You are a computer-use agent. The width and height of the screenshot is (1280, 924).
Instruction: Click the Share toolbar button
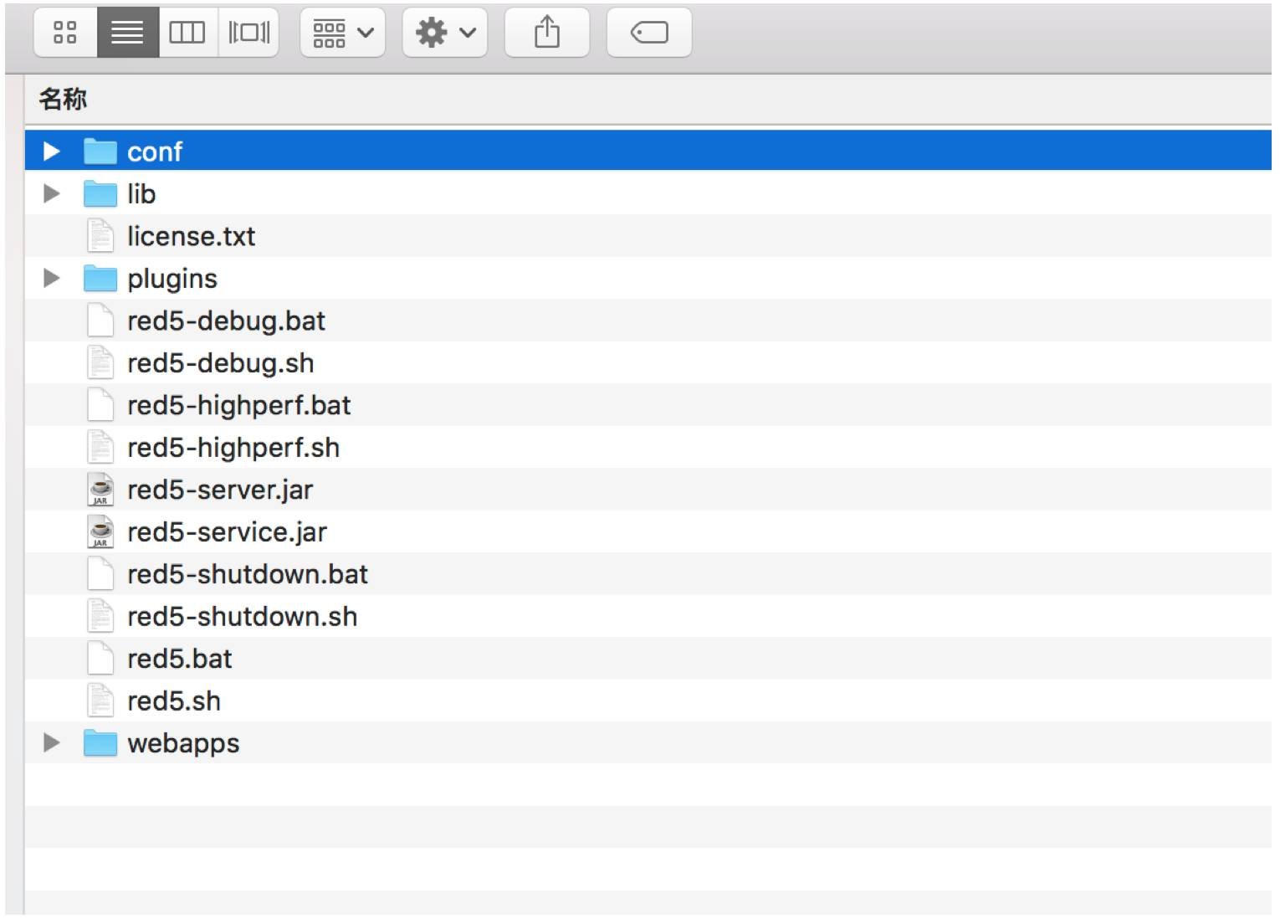(x=546, y=33)
